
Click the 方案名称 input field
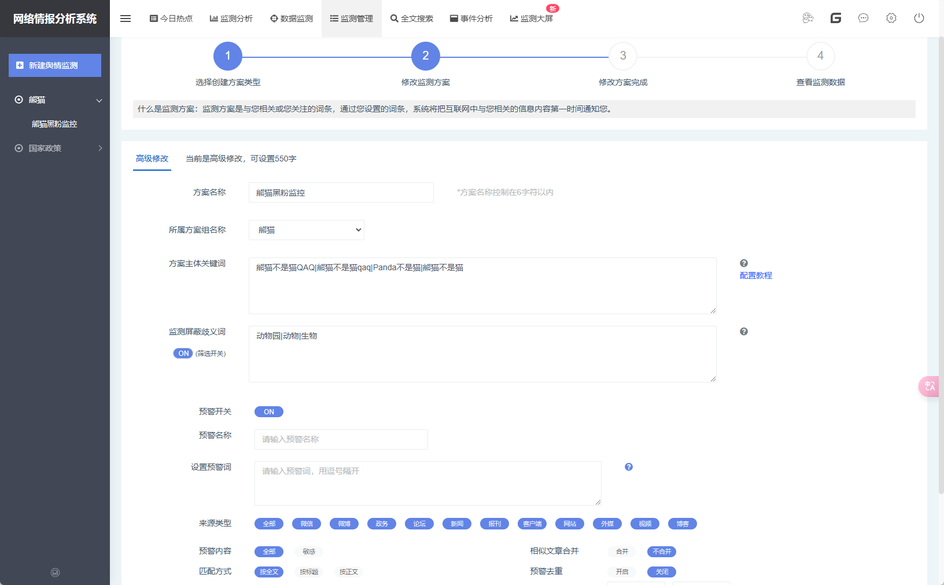point(341,193)
